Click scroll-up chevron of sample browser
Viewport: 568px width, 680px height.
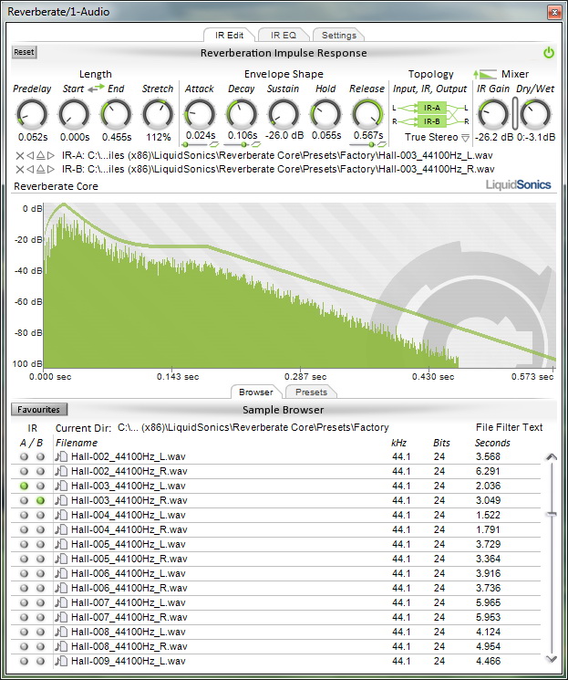click(x=551, y=456)
